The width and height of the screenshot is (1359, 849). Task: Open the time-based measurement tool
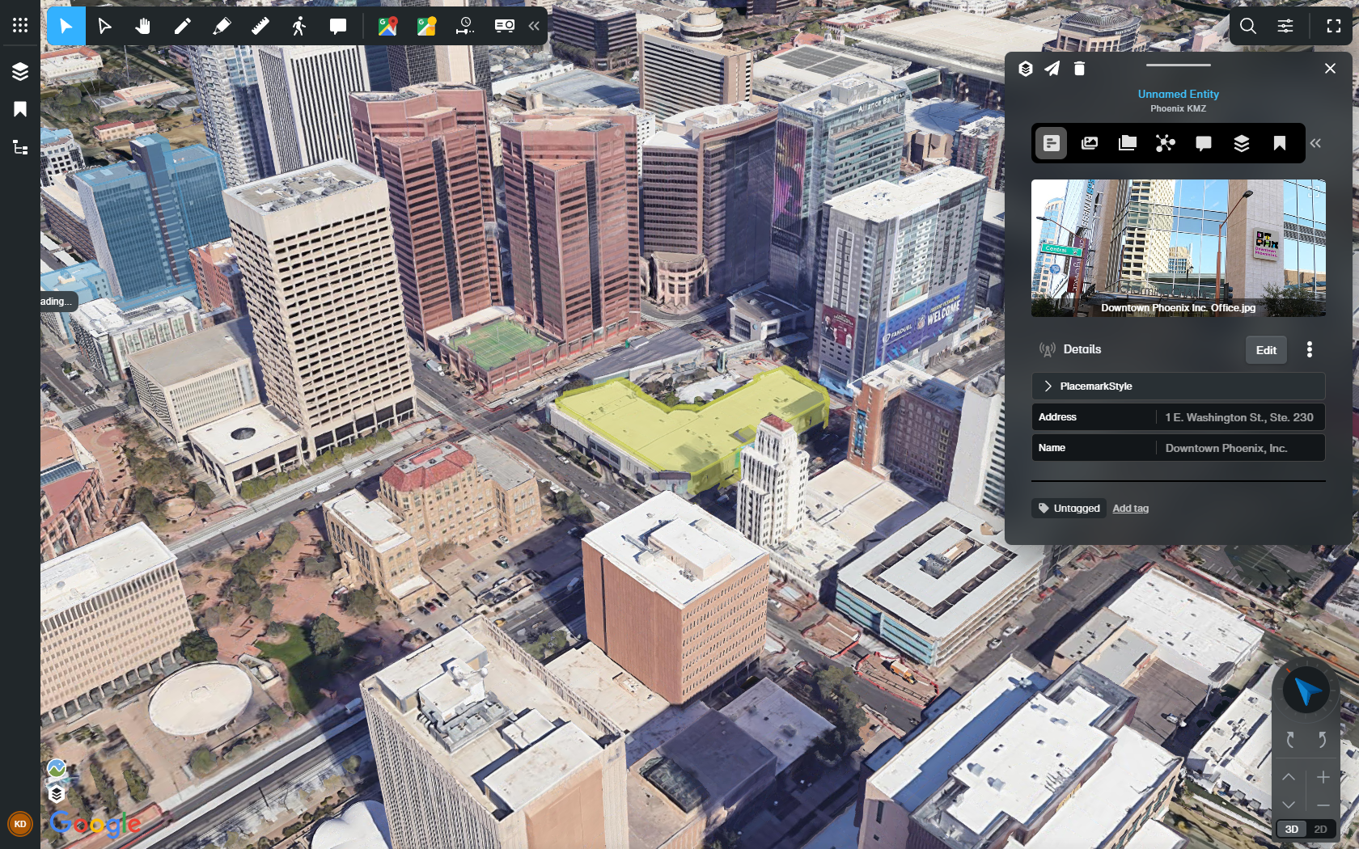[x=465, y=27]
